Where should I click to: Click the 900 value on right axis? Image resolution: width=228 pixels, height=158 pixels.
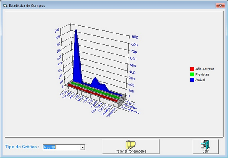135,37
